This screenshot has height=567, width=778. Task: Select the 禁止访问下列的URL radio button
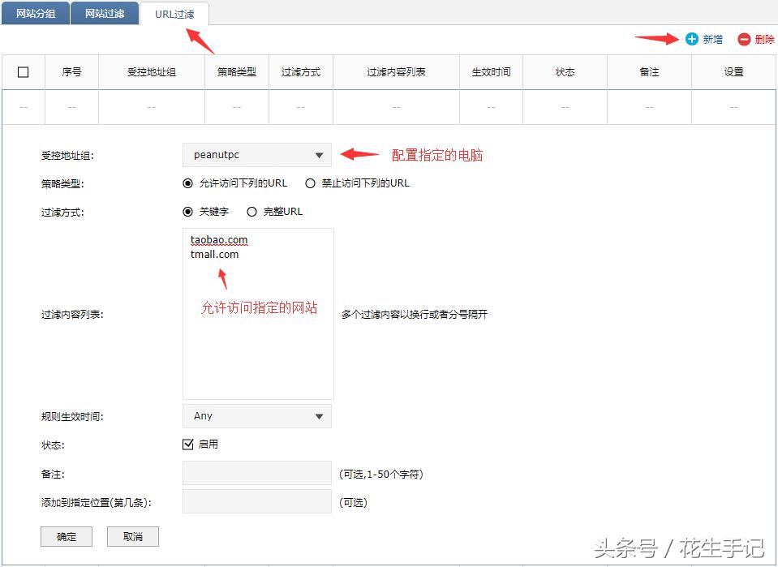pos(310,183)
